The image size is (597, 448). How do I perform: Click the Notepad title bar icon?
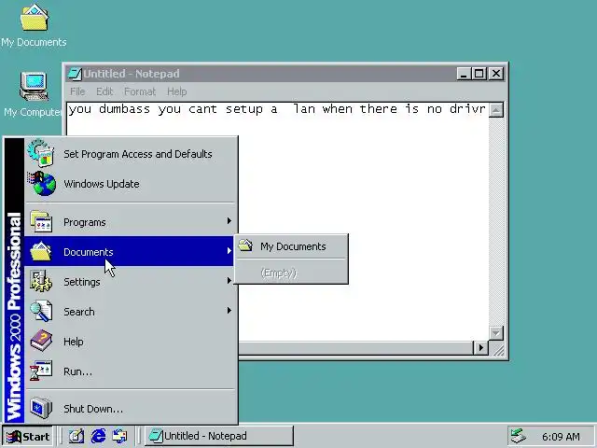tap(75, 74)
